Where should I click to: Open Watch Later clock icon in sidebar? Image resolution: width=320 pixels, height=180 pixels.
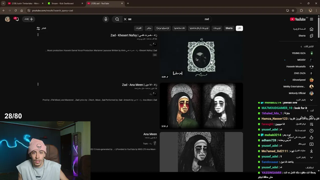coord(311,131)
